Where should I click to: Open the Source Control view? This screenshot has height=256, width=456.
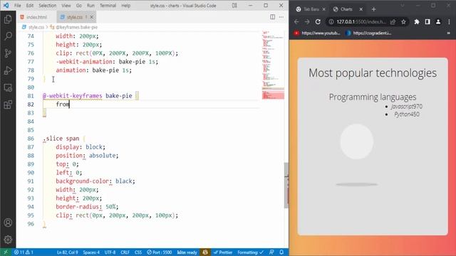point(8,53)
